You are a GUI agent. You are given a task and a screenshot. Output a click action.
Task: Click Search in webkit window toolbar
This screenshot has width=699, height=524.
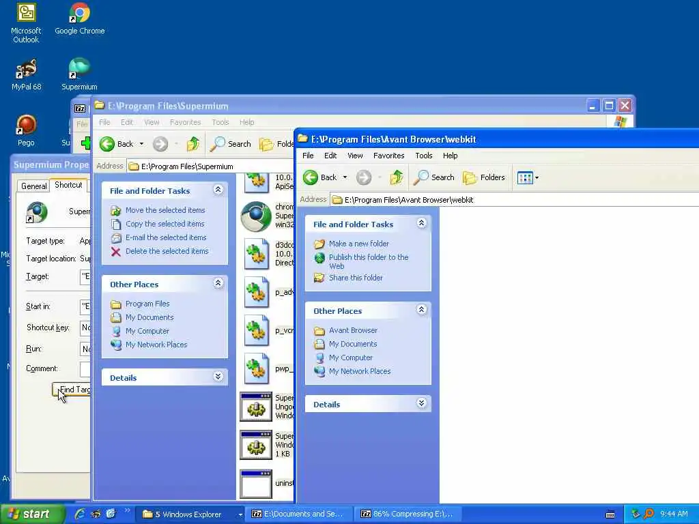[433, 177]
